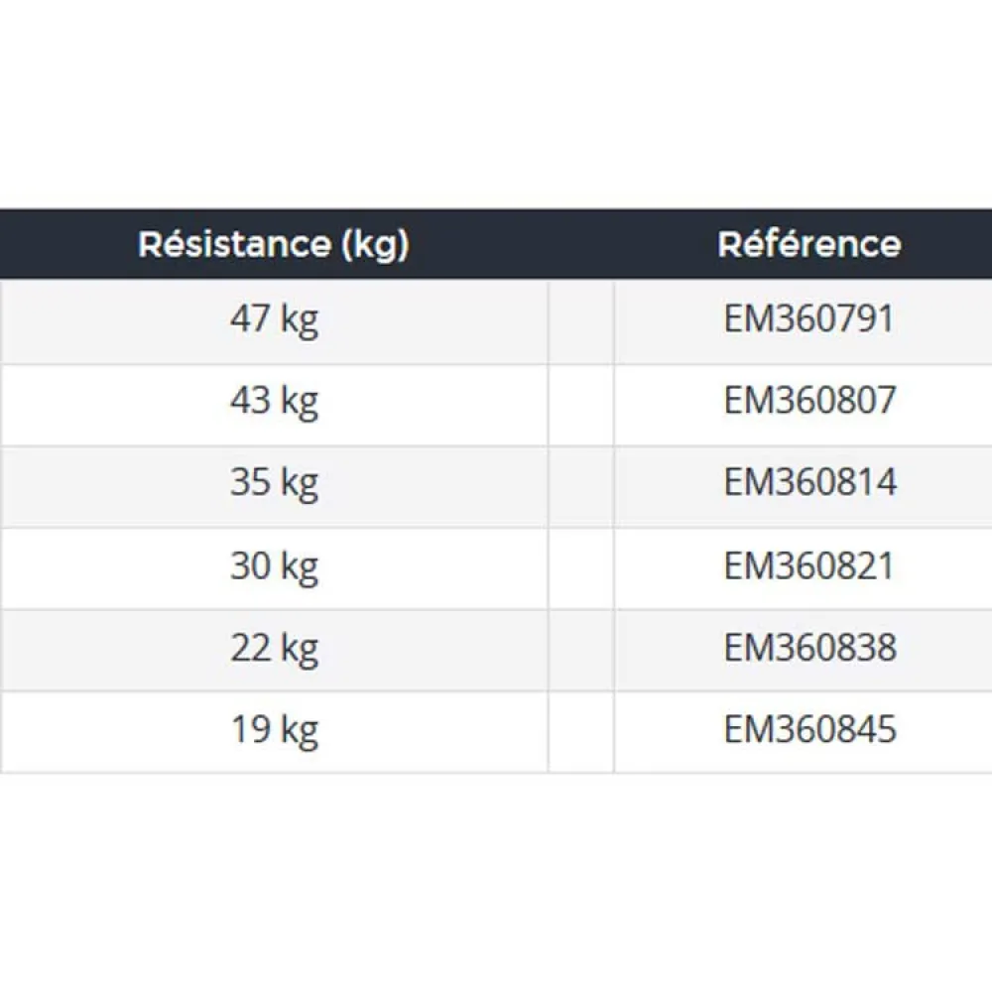
Task: Select the 19 kg resistance cell
Action: [x=274, y=732]
